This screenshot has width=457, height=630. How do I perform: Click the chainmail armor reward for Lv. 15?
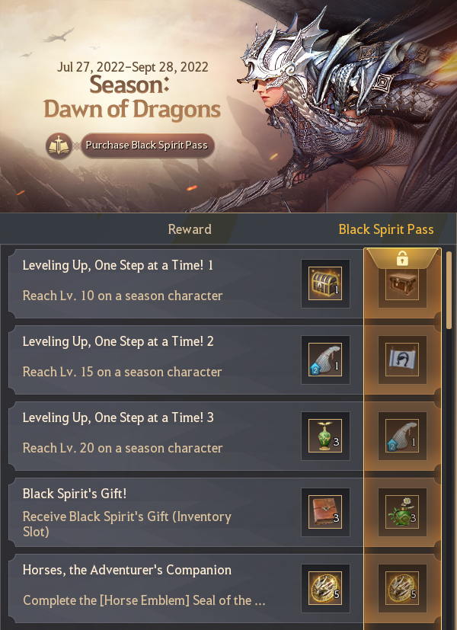(x=325, y=360)
